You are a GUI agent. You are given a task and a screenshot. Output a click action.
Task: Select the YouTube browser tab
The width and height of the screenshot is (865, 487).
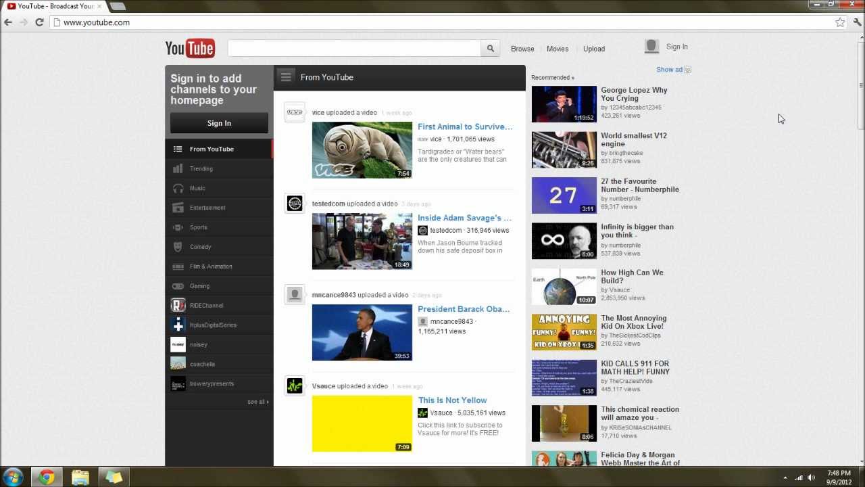click(54, 6)
